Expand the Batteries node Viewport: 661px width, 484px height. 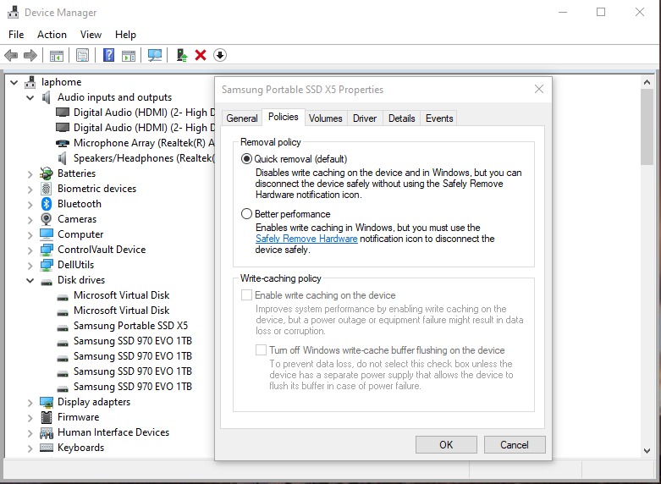(30, 173)
